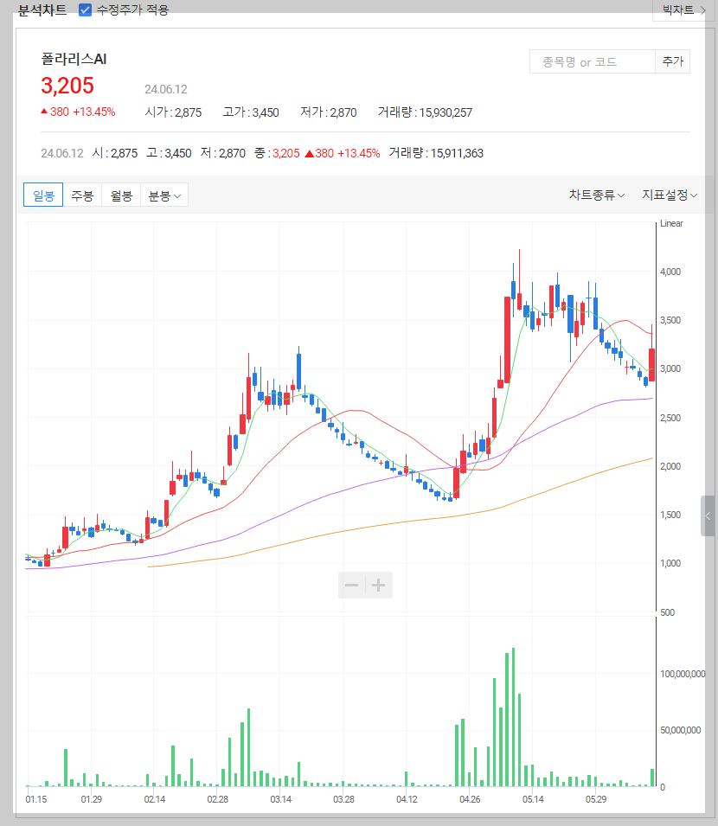
Task: Click the +13.45% change next to 3,205
Action: 93,112
